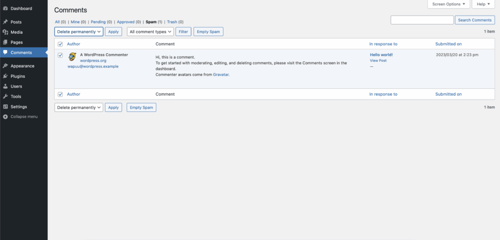
Task: Show All comments filter
Action: coord(58,22)
